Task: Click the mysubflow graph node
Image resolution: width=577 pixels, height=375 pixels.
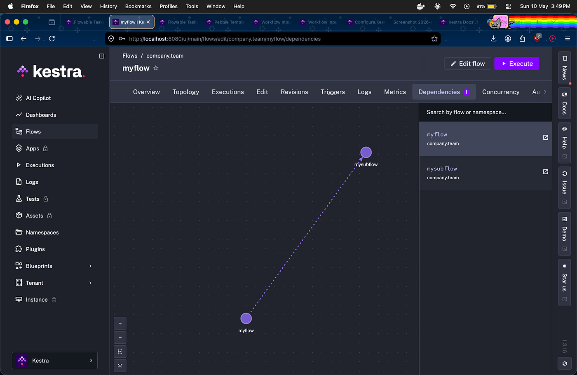Action: click(x=366, y=152)
